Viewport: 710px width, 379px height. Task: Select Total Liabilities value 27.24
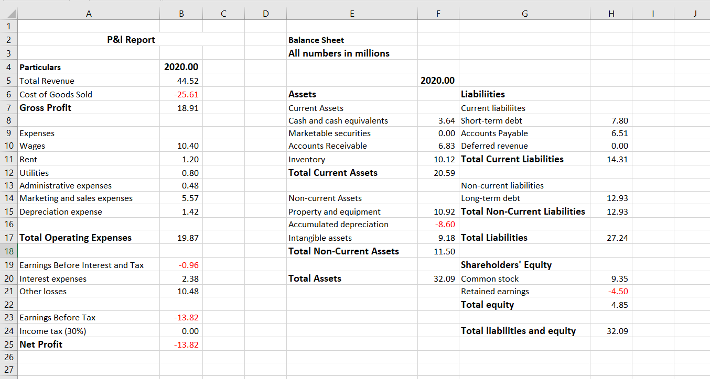coord(611,238)
